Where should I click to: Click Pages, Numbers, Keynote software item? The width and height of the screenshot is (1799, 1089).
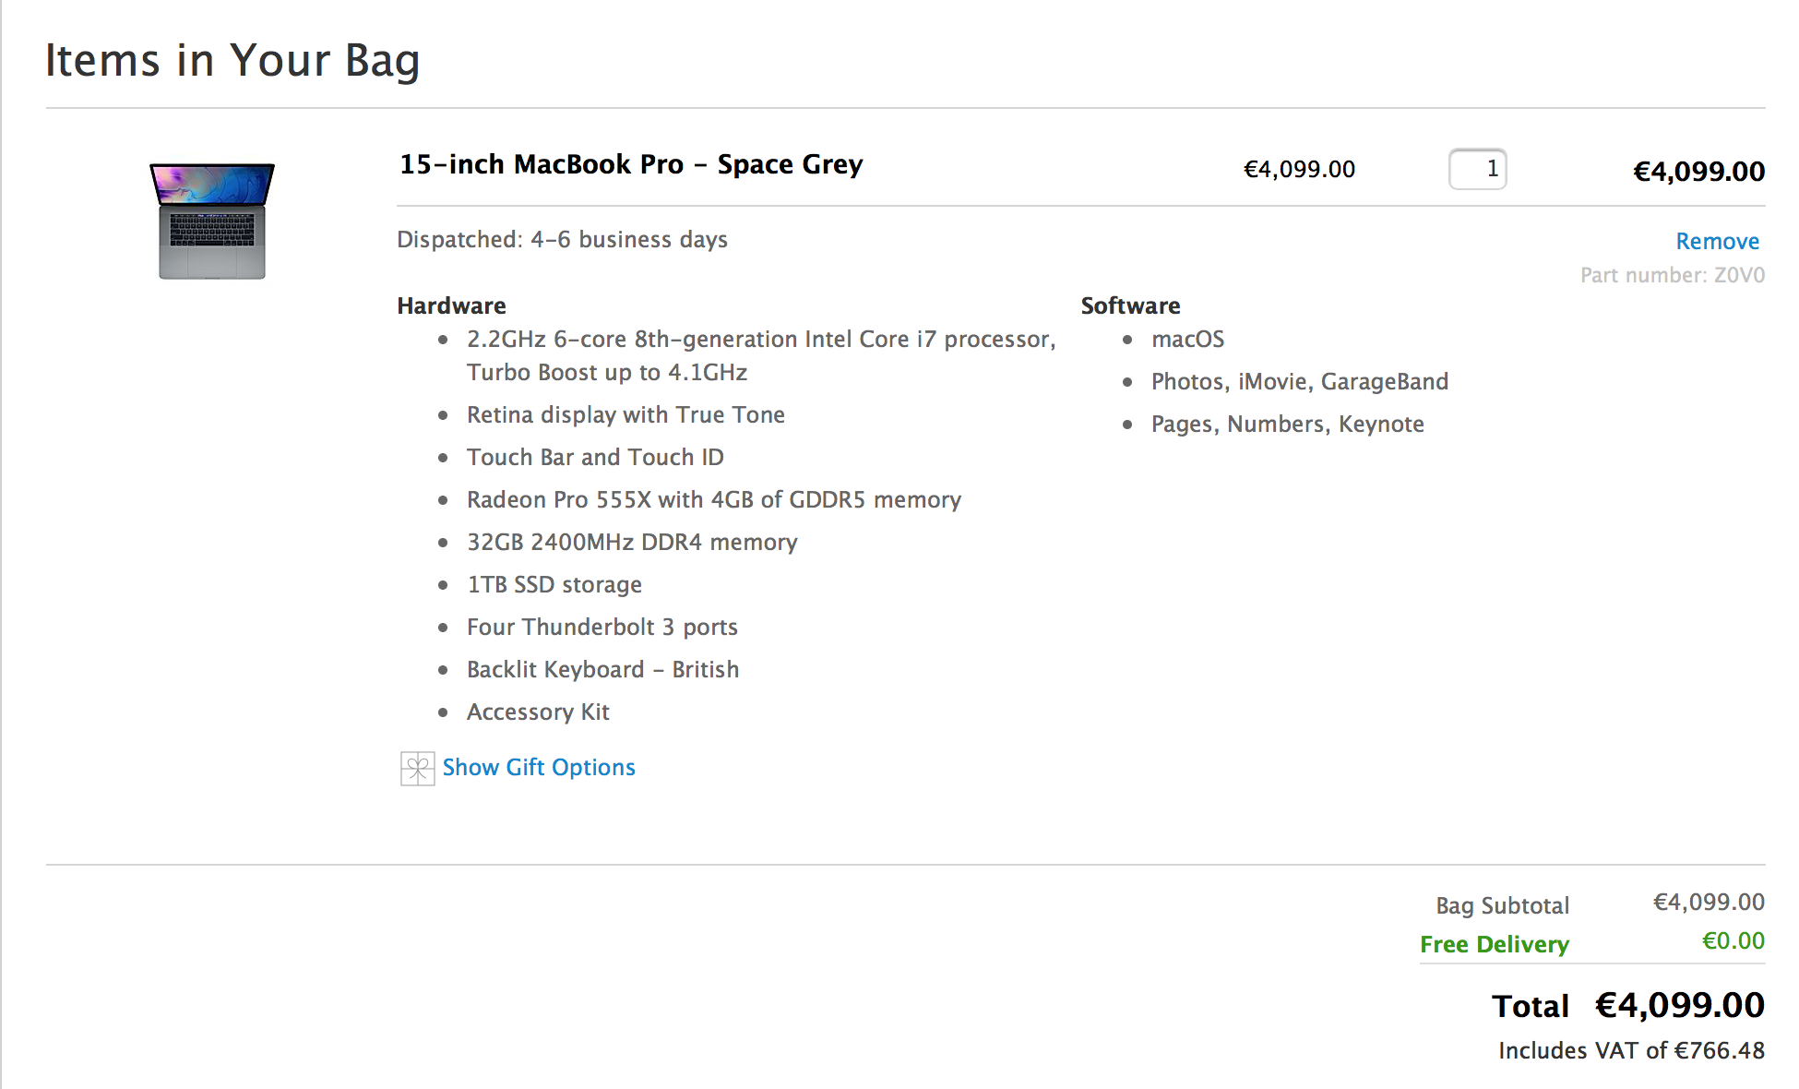tap(1287, 424)
